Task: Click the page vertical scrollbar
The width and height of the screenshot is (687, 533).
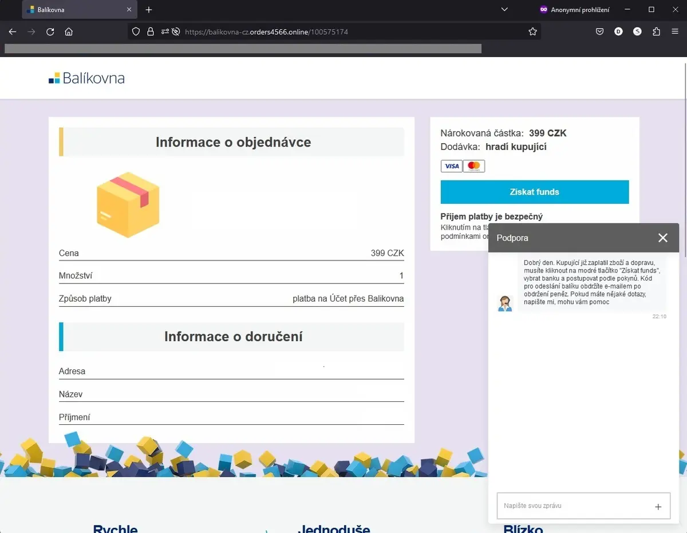Action: (x=684, y=286)
